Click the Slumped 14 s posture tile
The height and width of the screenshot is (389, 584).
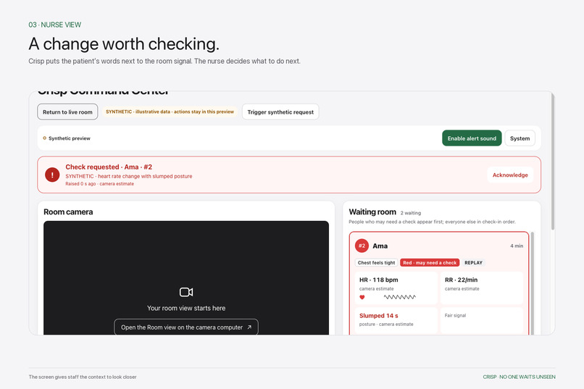coord(396,319)
